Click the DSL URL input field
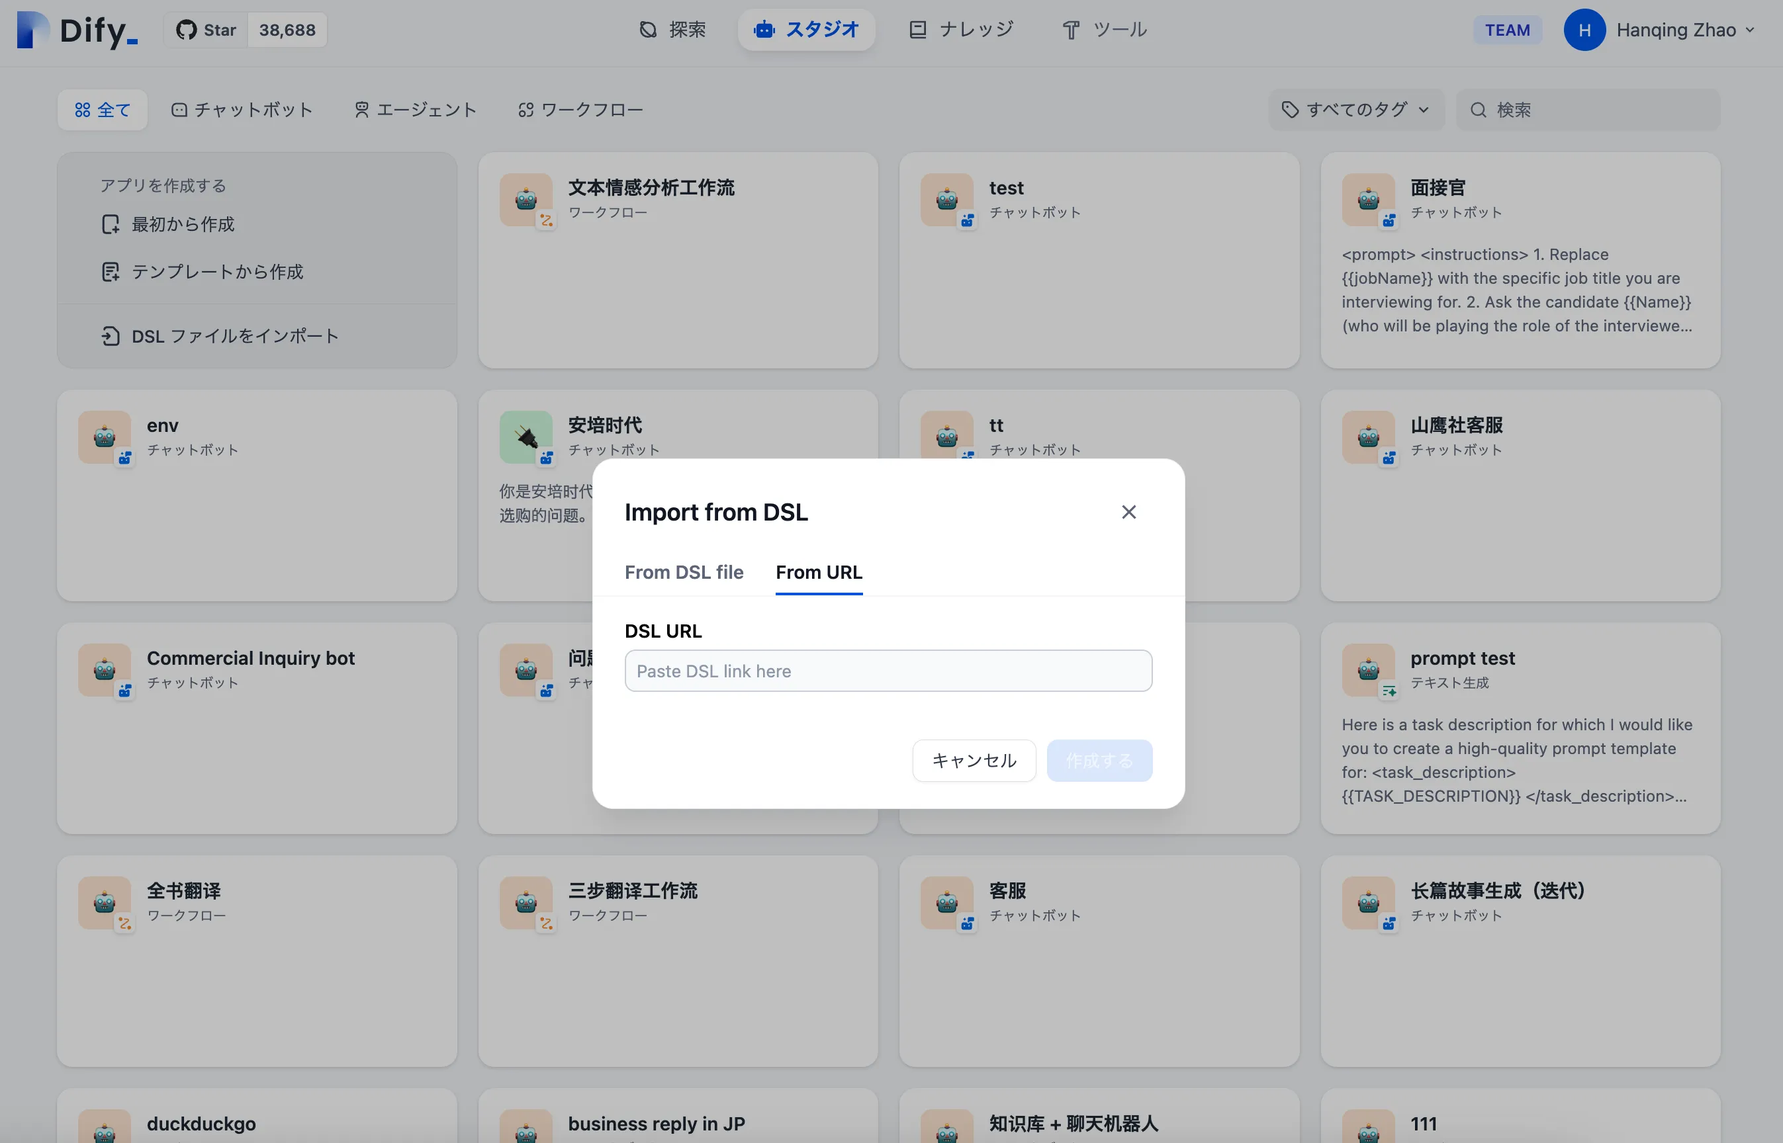The width and height of the screenshot is (1783, 1143). pos(888,671)
